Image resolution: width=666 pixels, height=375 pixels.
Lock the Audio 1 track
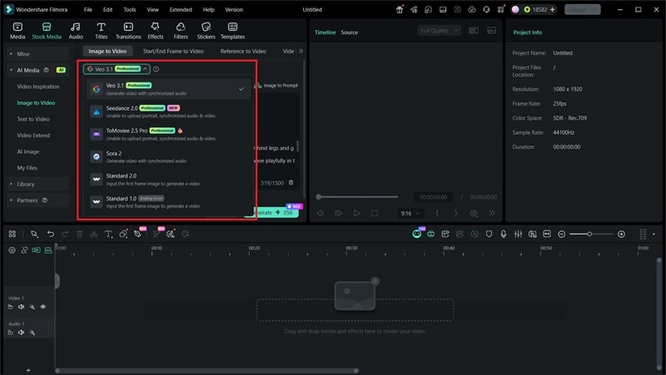pyautogui.click(x=10, y=333)
